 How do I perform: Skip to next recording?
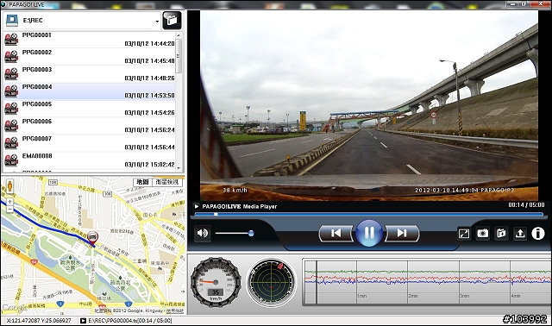(402, 233)
